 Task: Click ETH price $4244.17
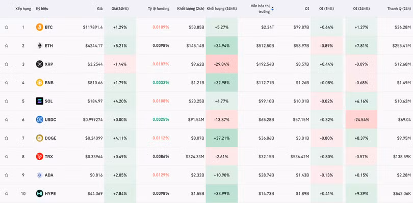(94, 45)
